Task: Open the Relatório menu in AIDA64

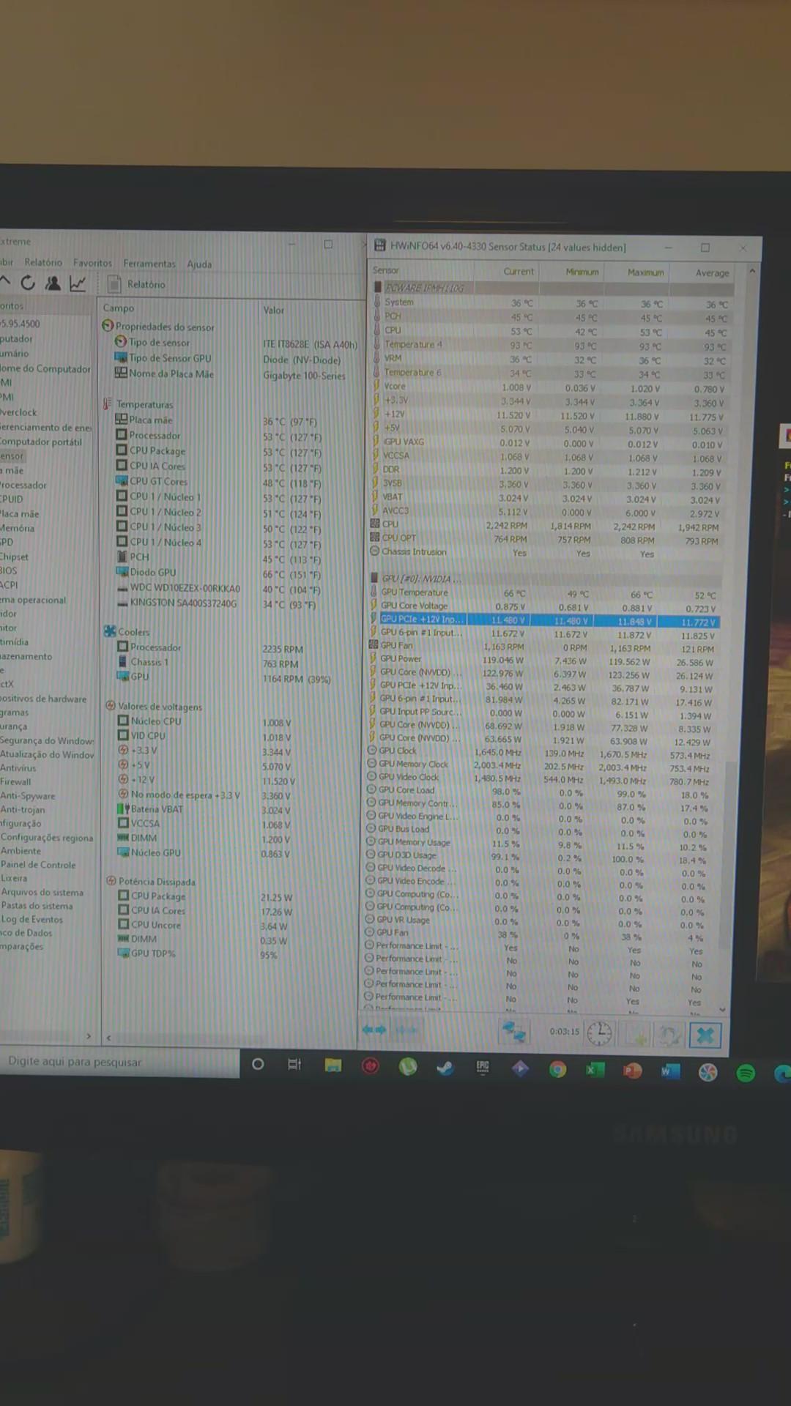Action: pyautogui.click(x=43, y=262)
